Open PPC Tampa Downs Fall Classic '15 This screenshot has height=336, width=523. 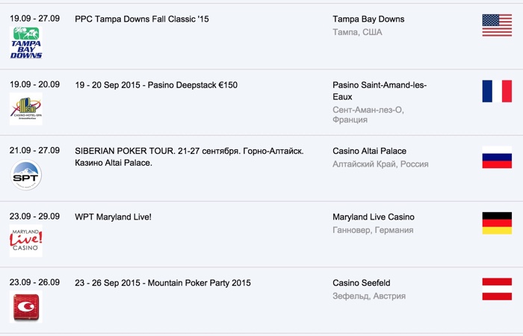click(x=142, y=19)
